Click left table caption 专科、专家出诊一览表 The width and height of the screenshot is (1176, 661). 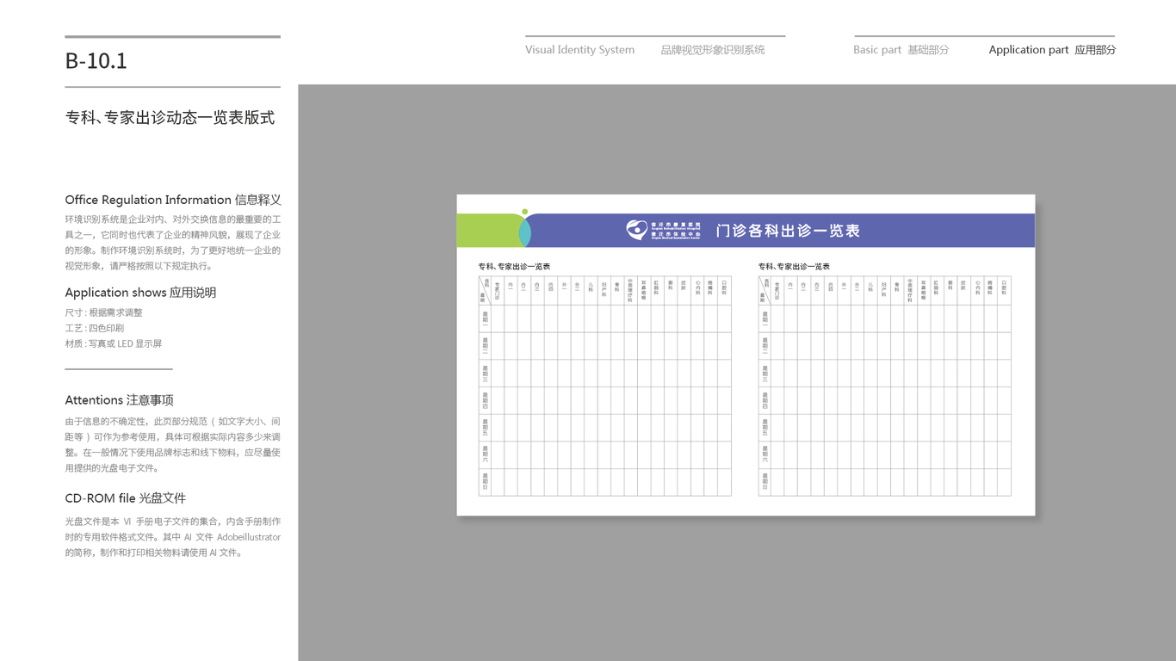[x=514, y=267]
